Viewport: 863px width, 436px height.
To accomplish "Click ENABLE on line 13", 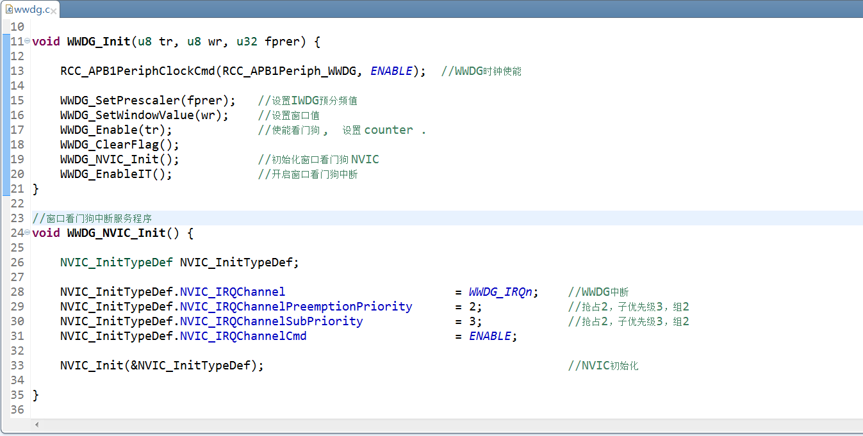I will click(391, 71).
